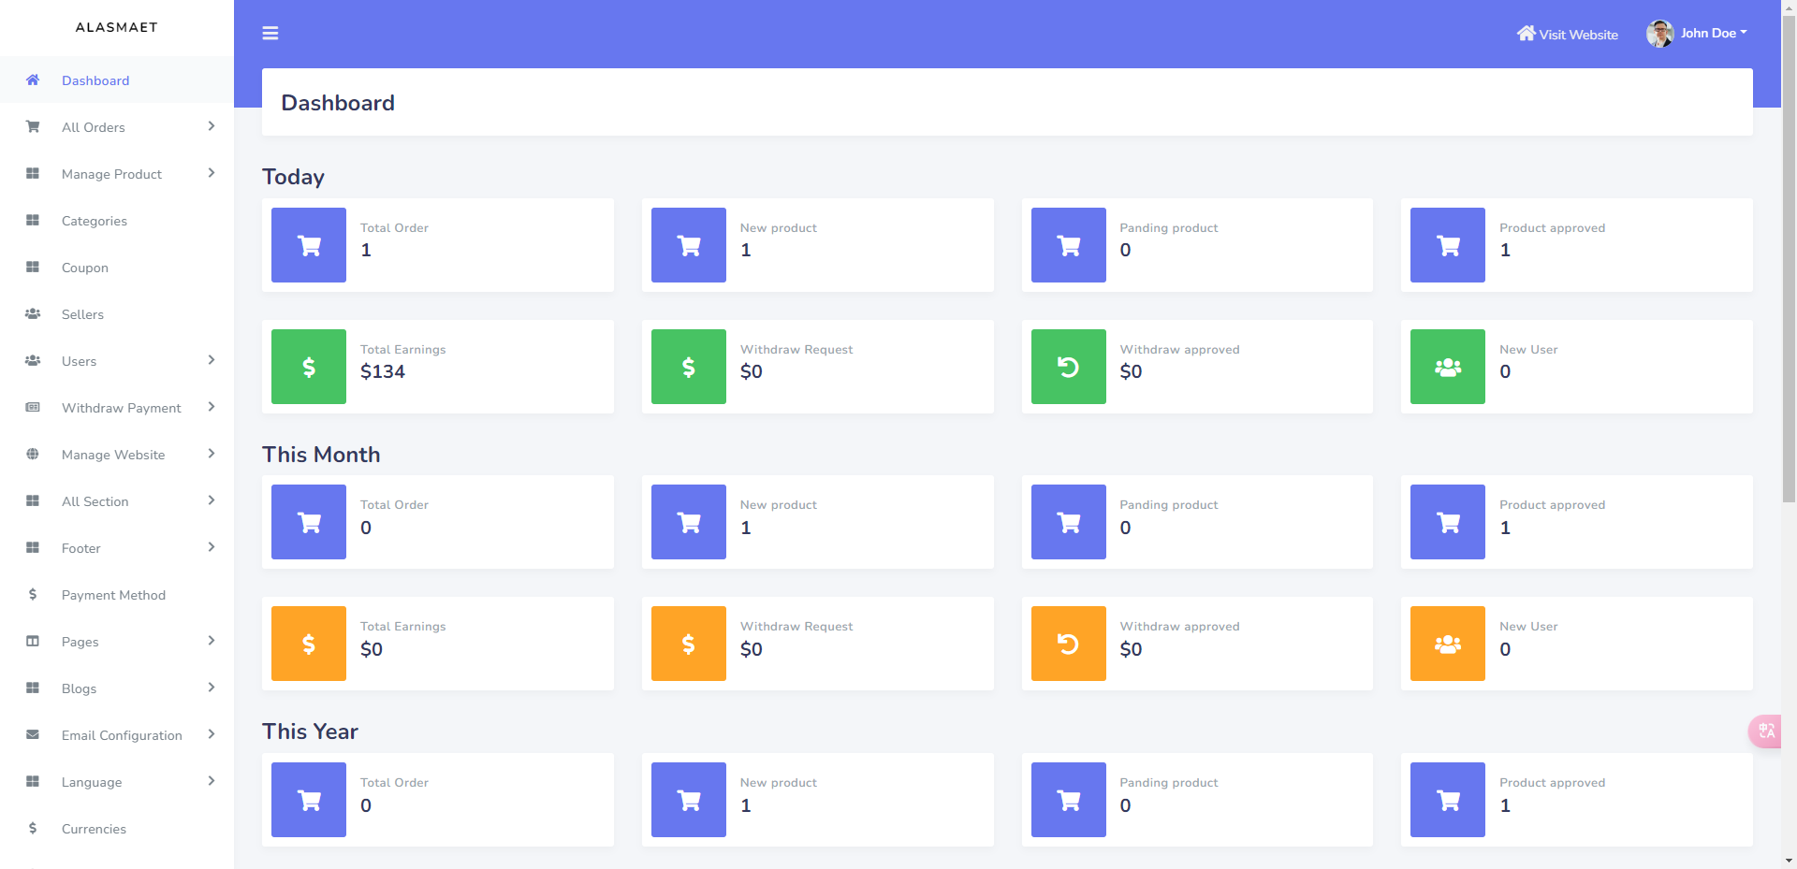
Task: Click the home icon beside Visit Website
Action: [x=1527, y=34]
